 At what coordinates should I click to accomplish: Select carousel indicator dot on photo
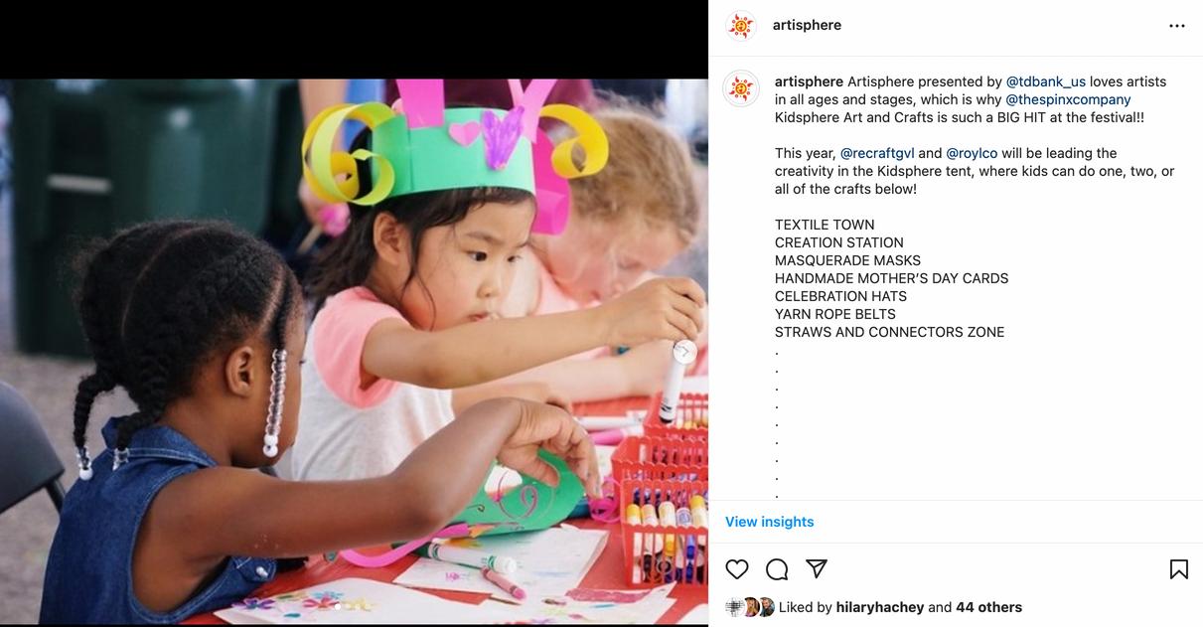(337, 605)
